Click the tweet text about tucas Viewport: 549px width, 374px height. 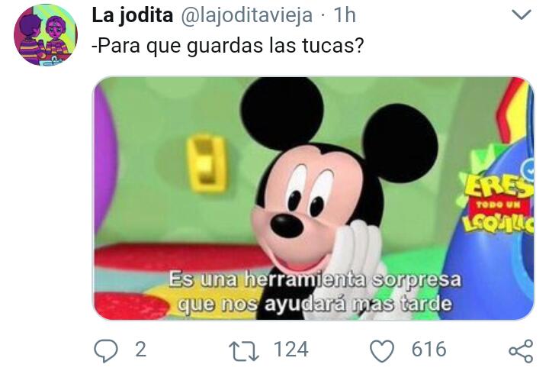click(228, 46)
